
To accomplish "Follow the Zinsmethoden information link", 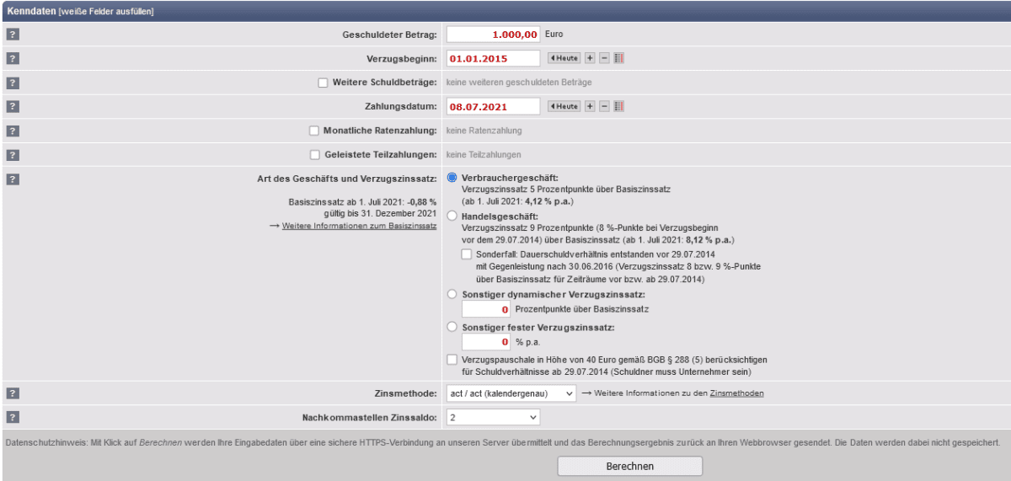I will pos(736,393).
